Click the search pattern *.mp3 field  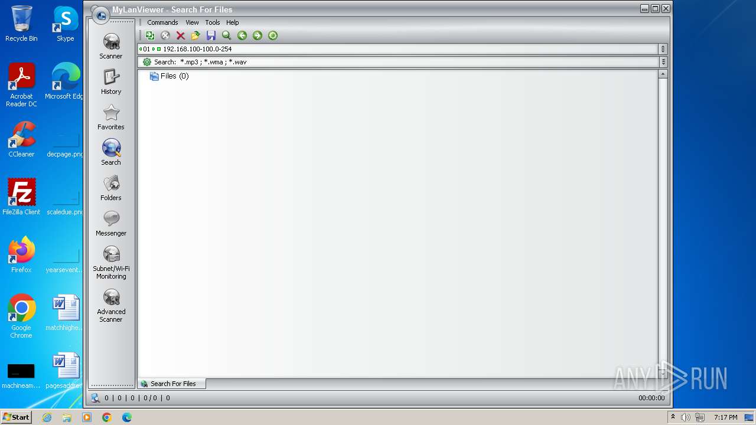(x=398, y=62)
